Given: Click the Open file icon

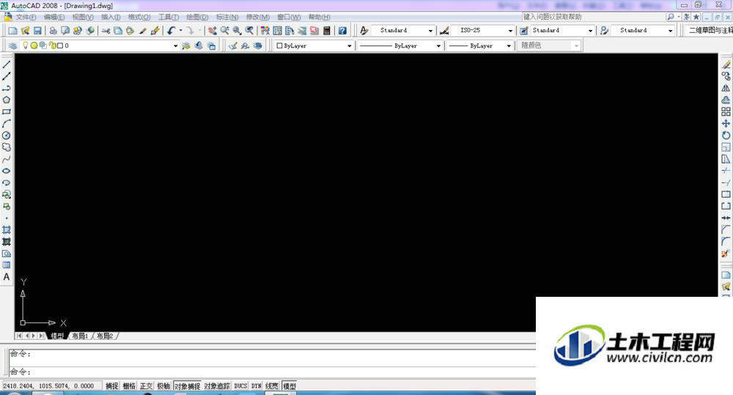Looking at the screenshot, I should coord(25,30).
